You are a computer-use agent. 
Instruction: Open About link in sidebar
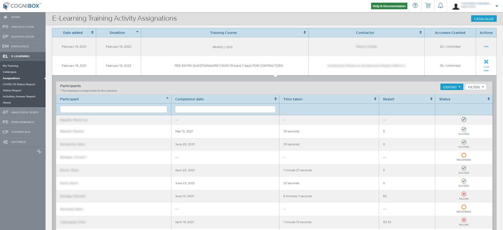(7, 103)
